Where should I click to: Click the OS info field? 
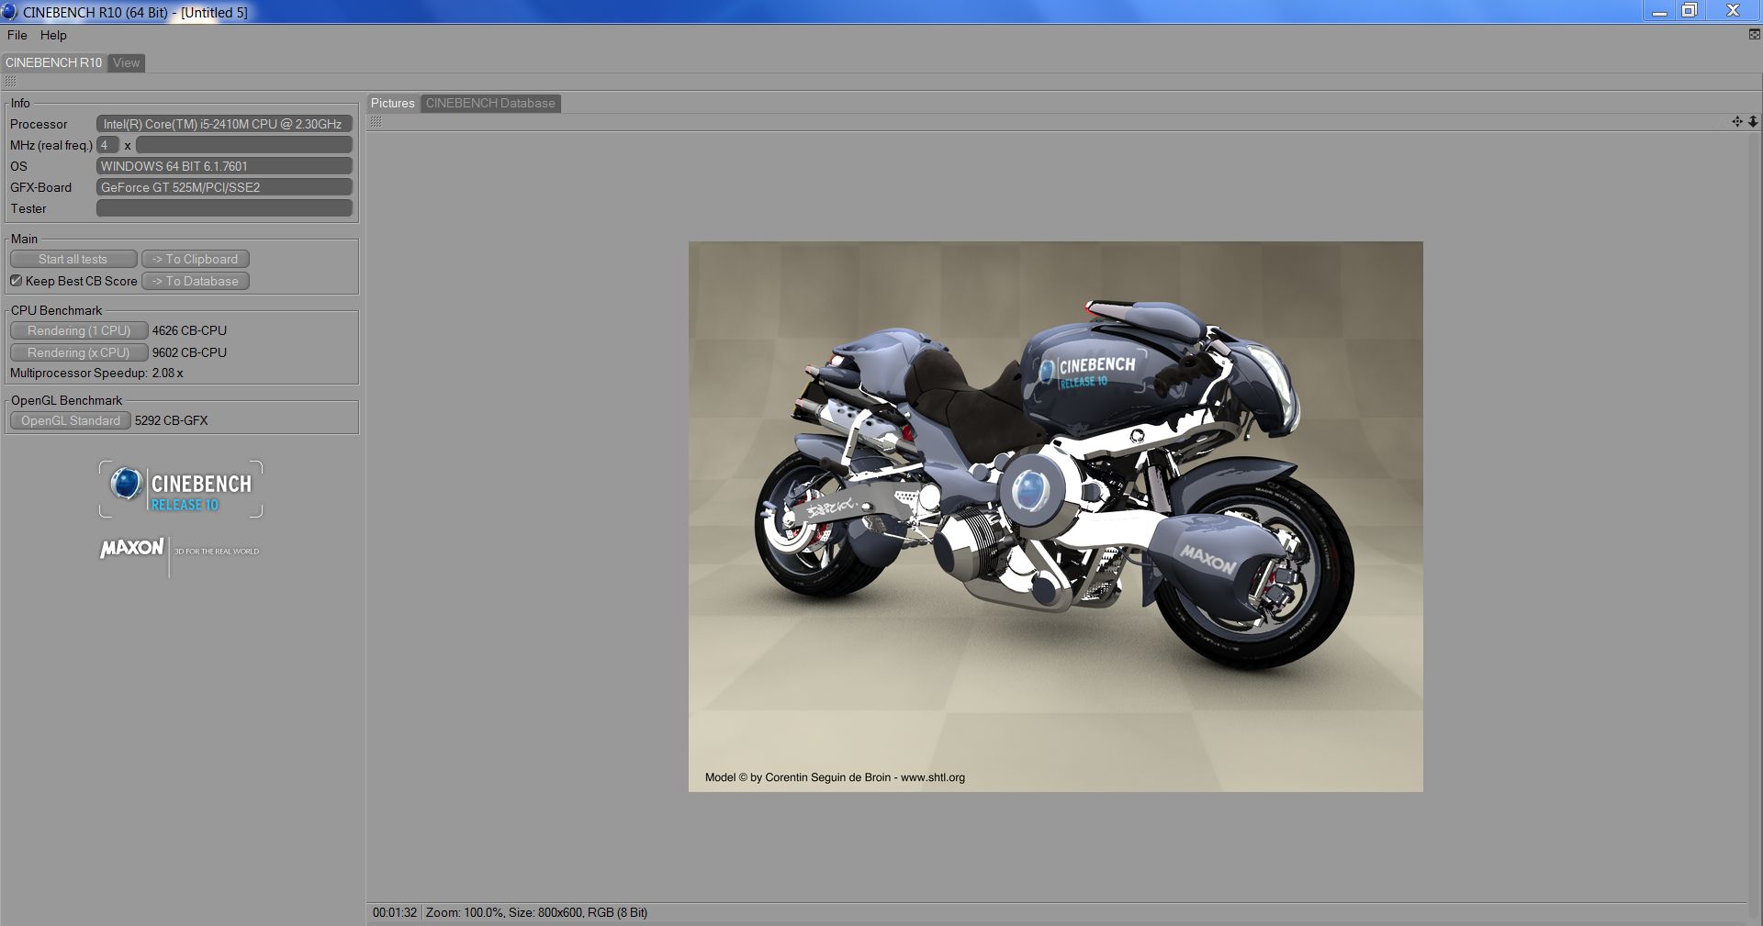click(224, 166)
